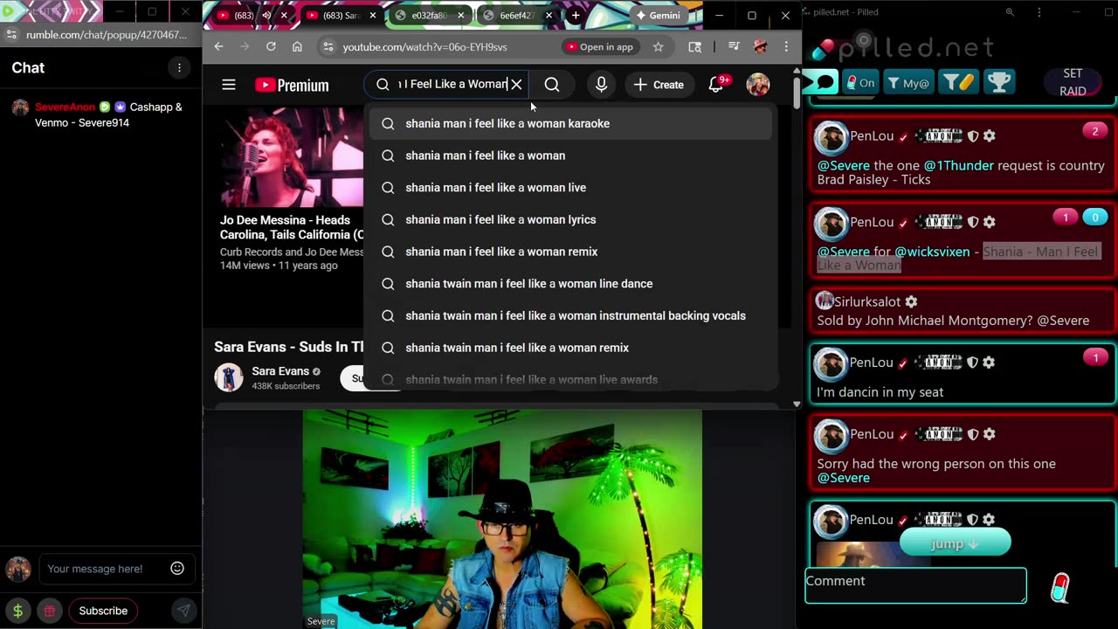
Task: Click the Rumble Subscribe button
Action: (103, 611)
